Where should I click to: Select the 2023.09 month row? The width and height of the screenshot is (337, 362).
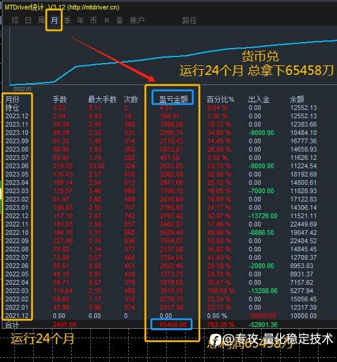[x=161, y=141]
